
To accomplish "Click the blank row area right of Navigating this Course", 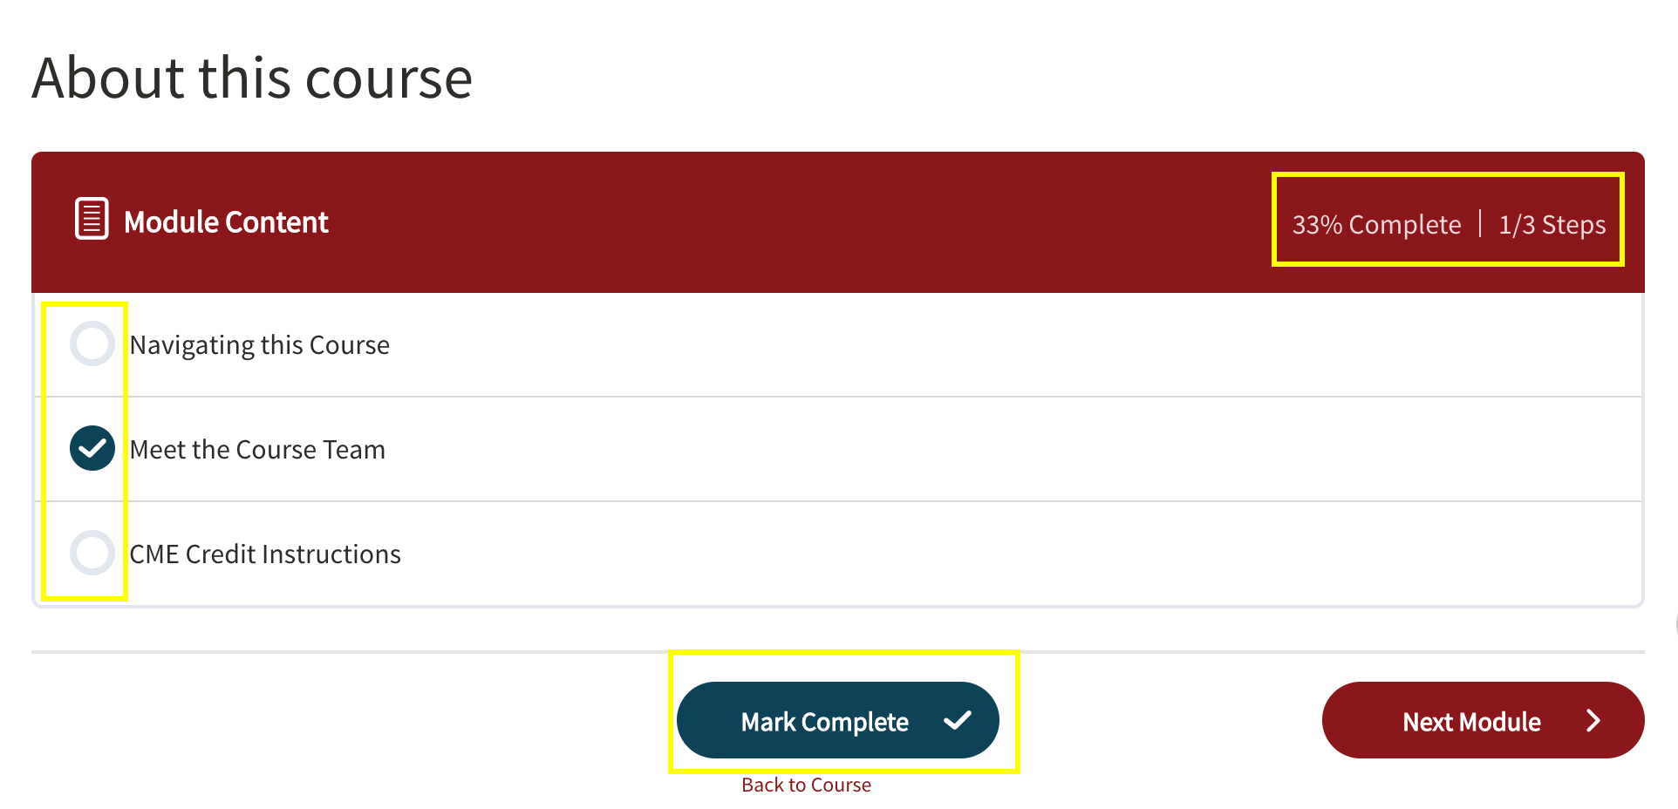I will click(959, 345).
